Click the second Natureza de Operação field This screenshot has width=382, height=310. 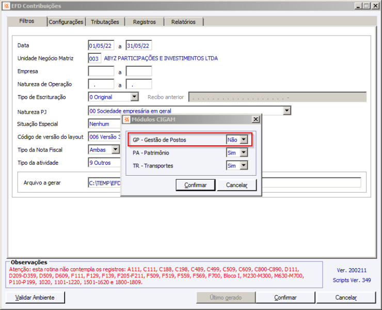tap(139, 84)
